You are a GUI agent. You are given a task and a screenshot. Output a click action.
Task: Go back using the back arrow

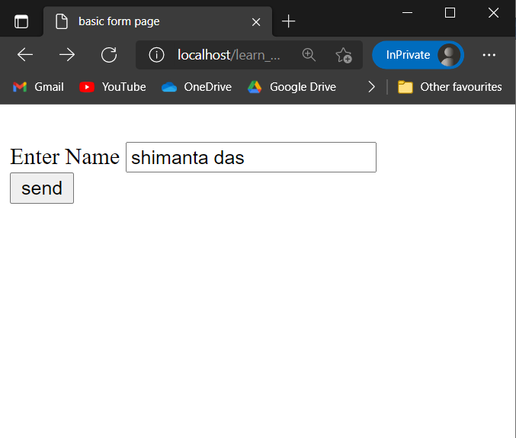[x=25, y=55]
